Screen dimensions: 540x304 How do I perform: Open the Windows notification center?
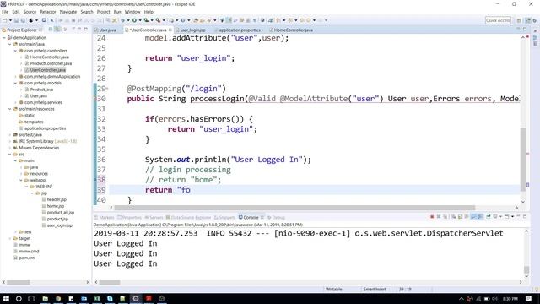529,298
